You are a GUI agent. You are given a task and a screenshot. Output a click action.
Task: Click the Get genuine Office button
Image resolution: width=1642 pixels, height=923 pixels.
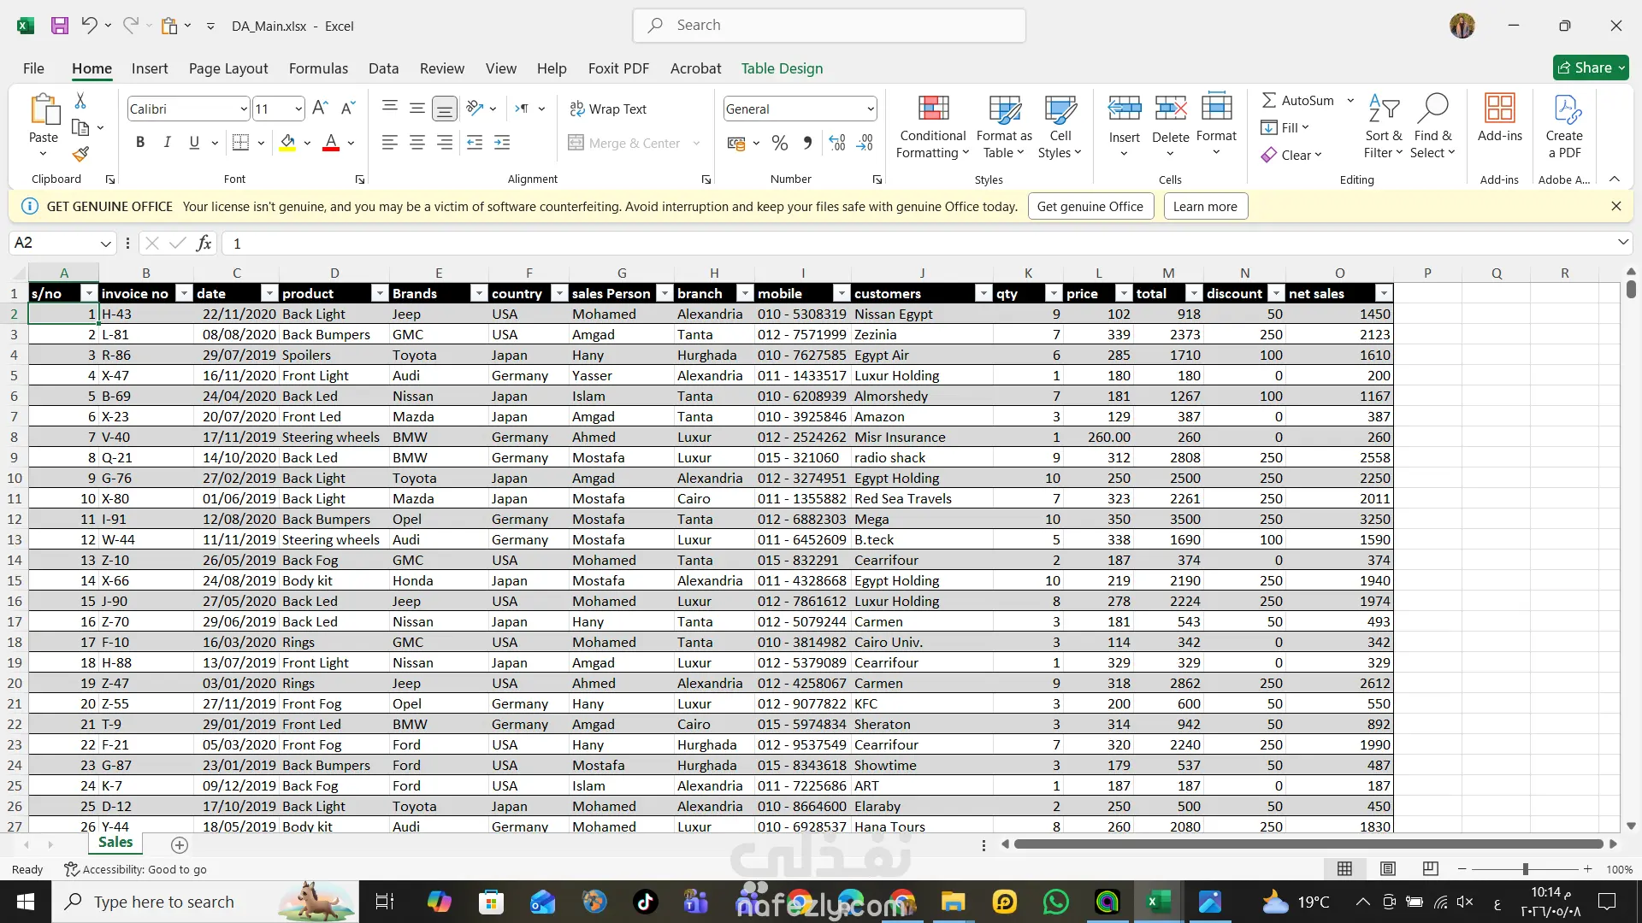point(1090,206)
